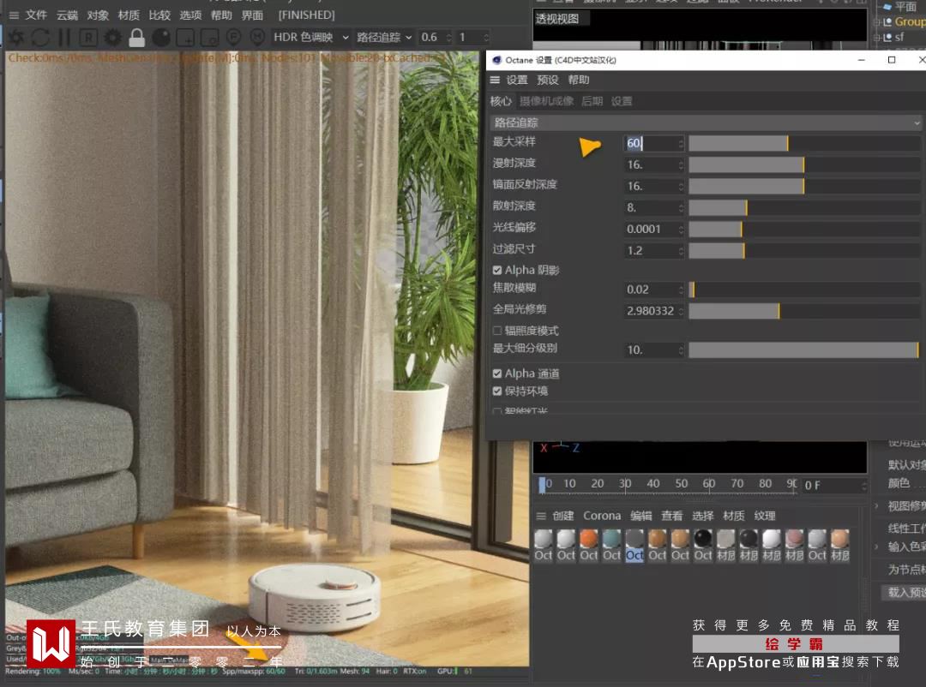Switch to the 后期 tab

click(x=592, y=101)
